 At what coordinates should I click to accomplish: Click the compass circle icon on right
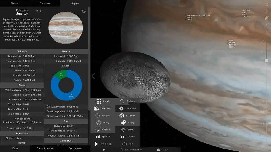[266, 32]
